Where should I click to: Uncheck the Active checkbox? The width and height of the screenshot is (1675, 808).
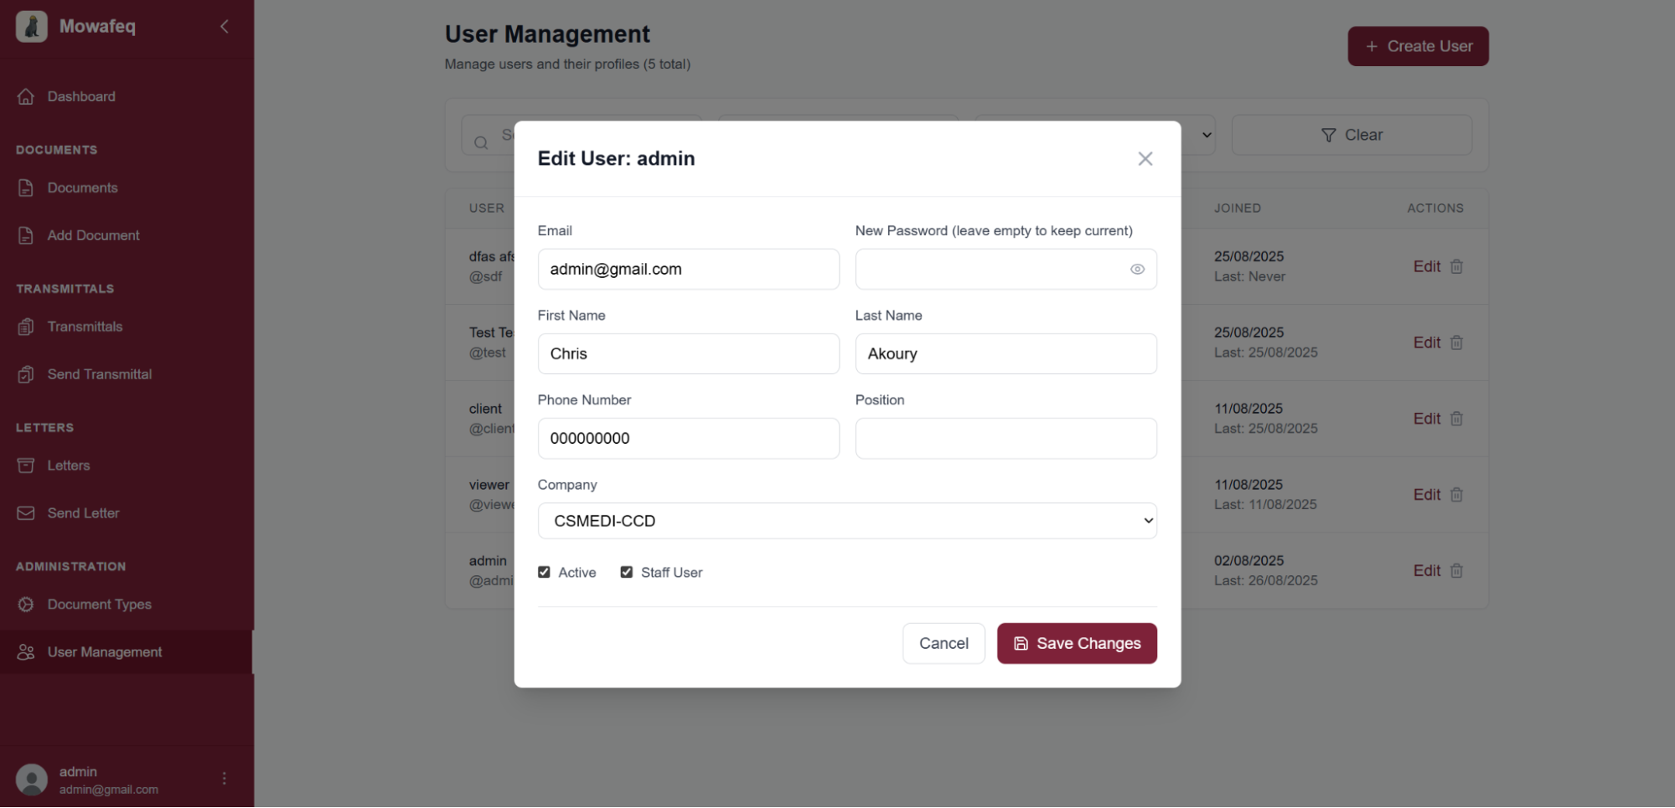(544, 571)
